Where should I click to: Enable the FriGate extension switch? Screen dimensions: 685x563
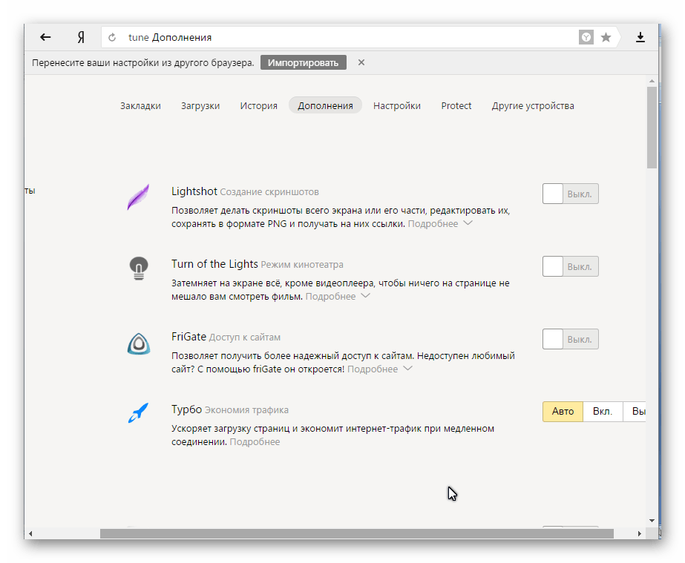click(570, 339)
